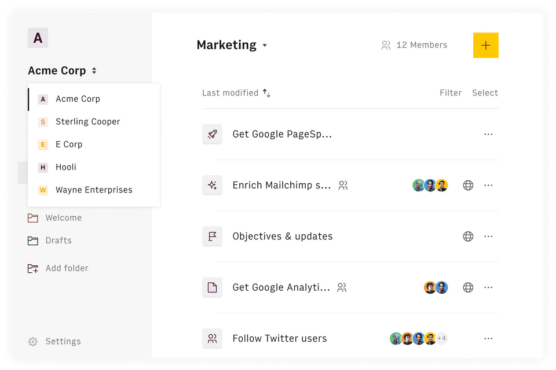Click the document icon for Get Google Analytics
556x370 pixels.
pos(212,287)
